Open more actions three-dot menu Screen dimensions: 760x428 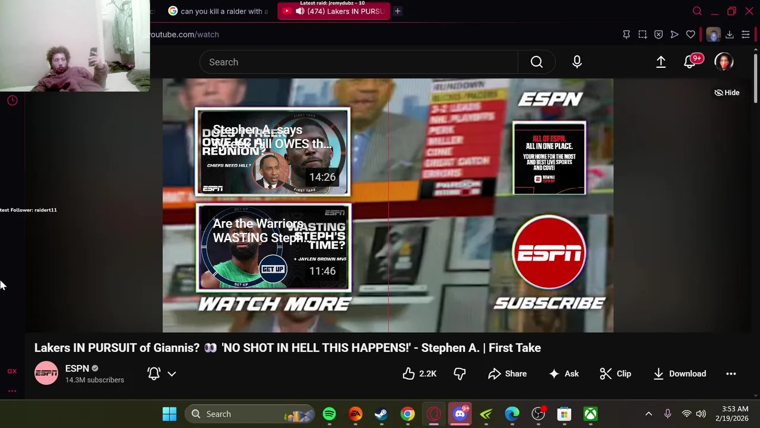(731, 374)
